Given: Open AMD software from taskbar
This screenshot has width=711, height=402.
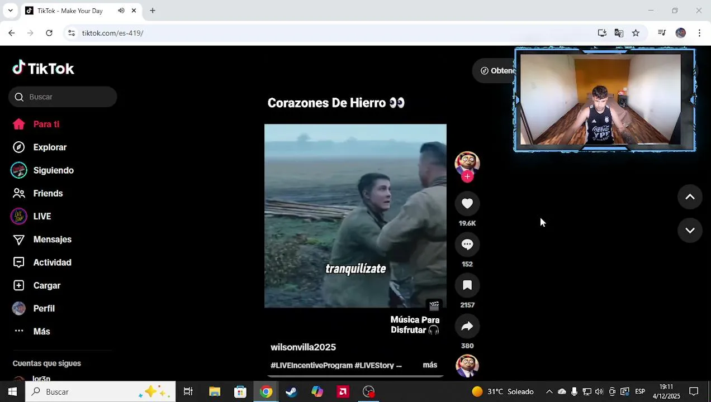Looking at the screenshot, I should pos(343,392).
